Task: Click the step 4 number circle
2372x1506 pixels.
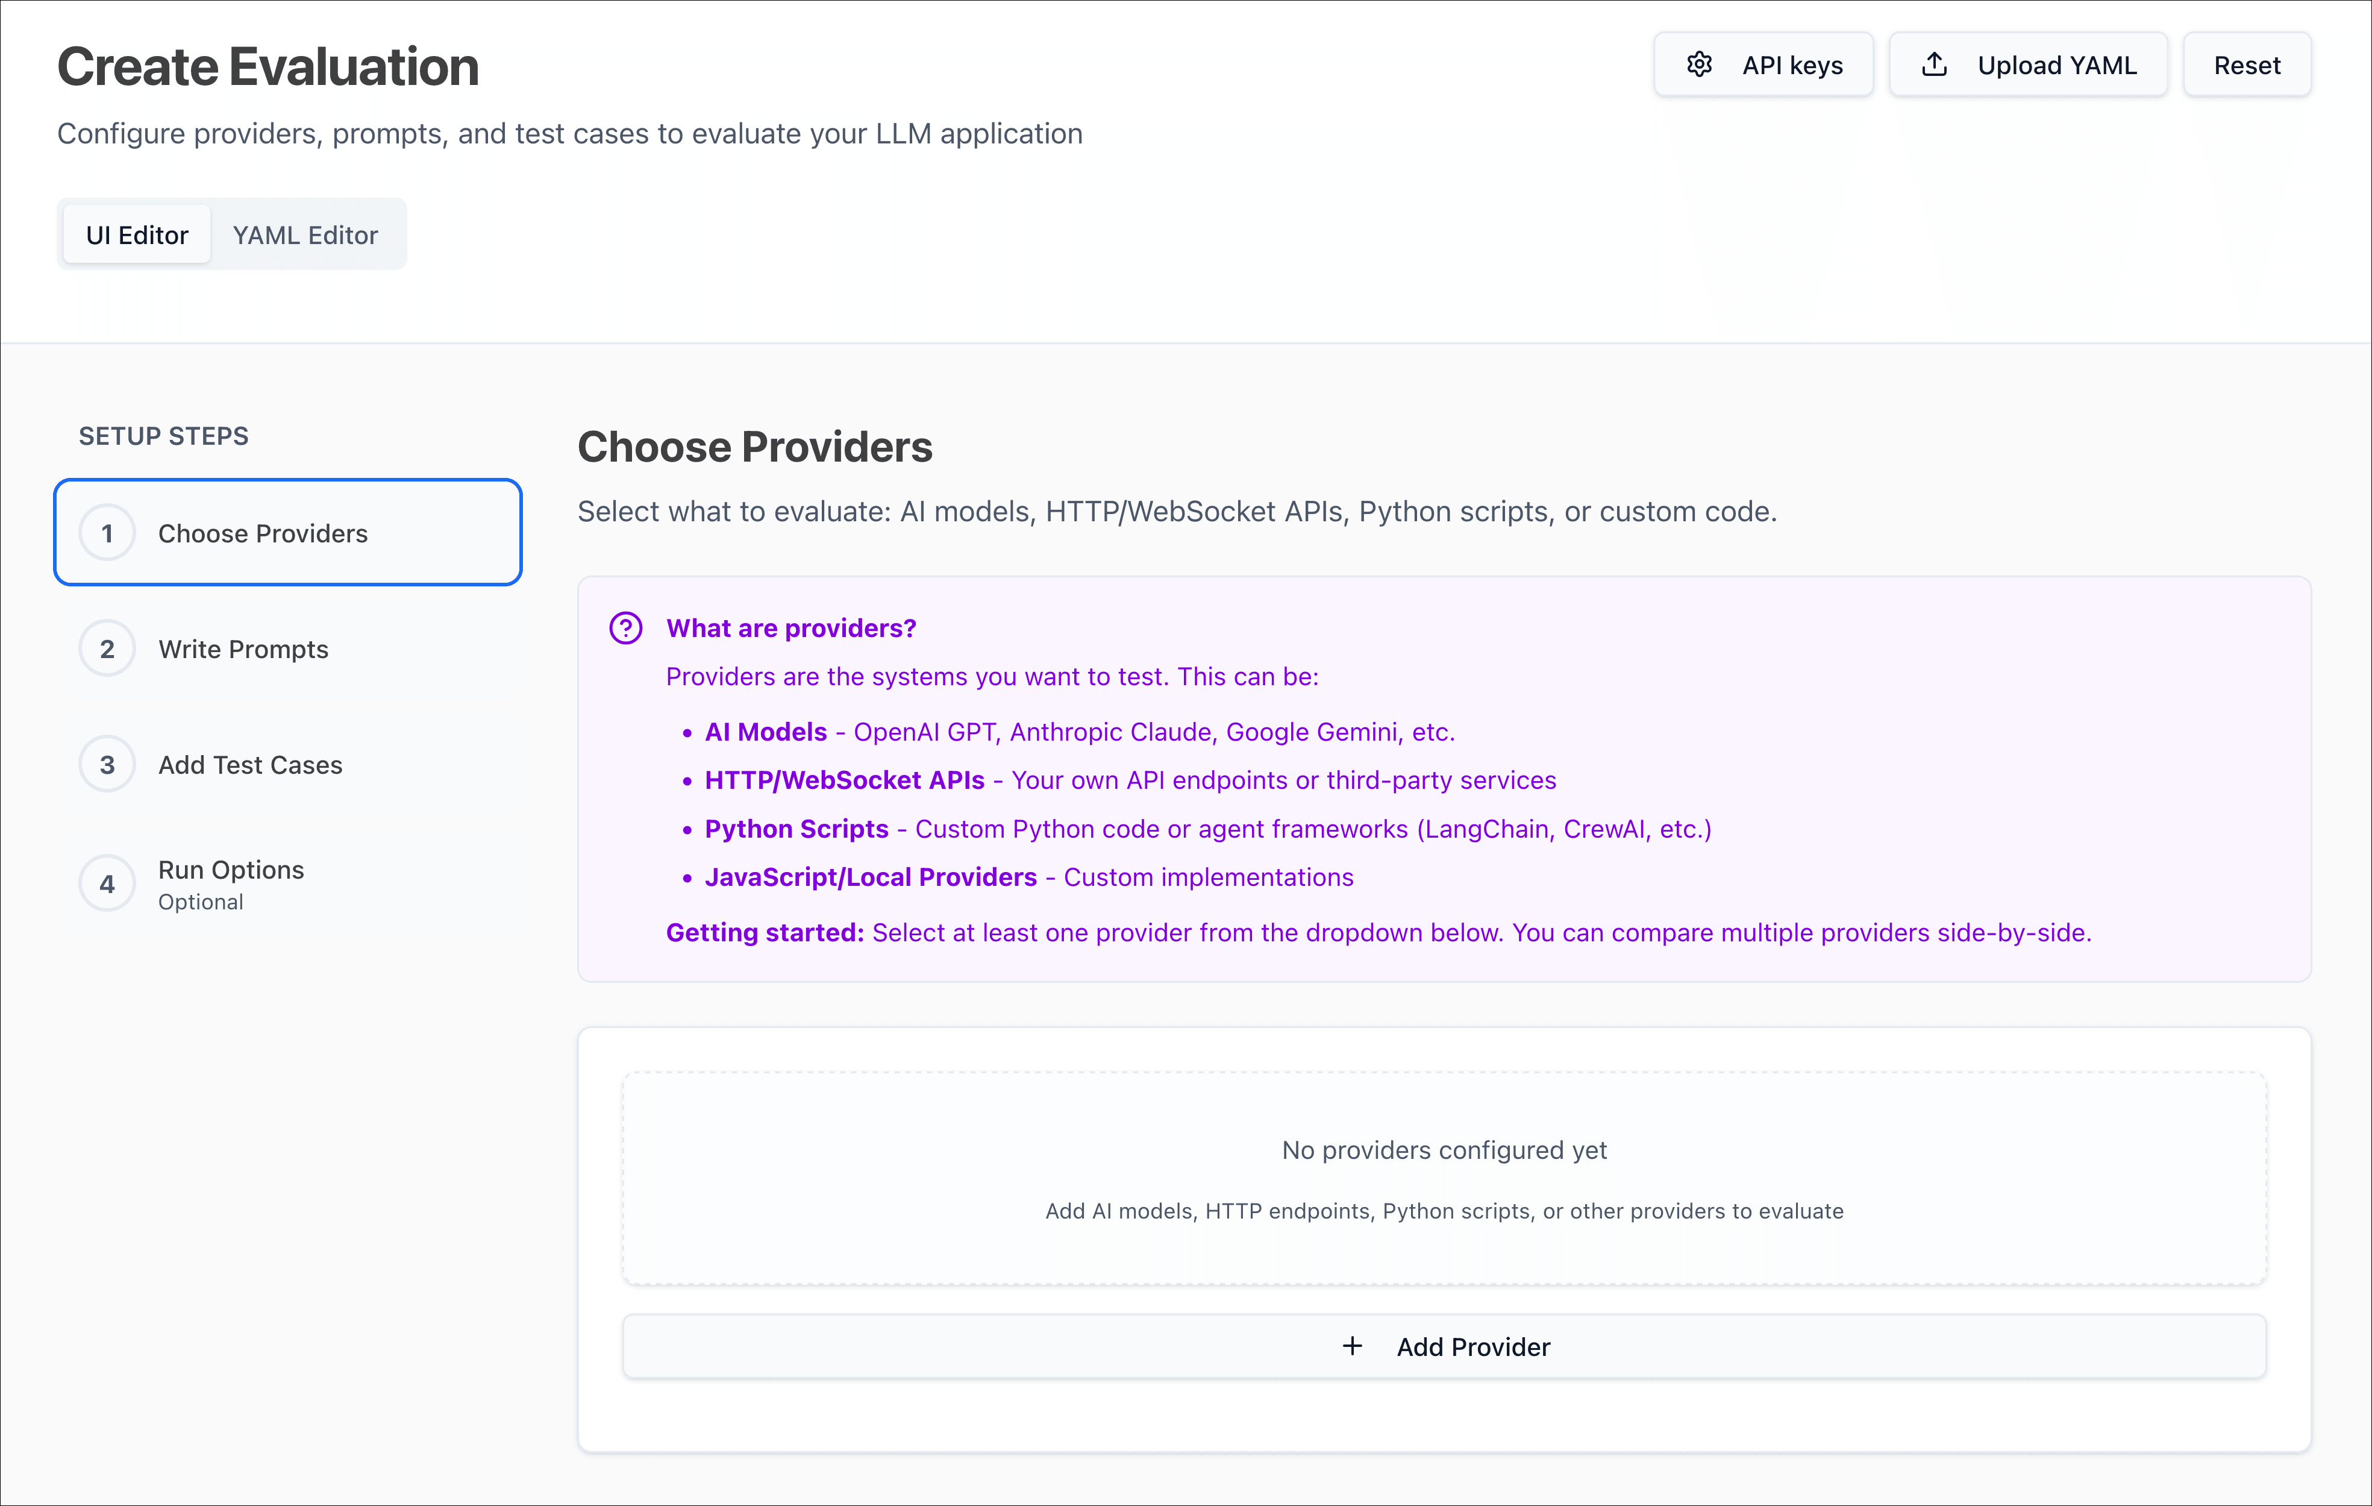Action: [107, 883]
